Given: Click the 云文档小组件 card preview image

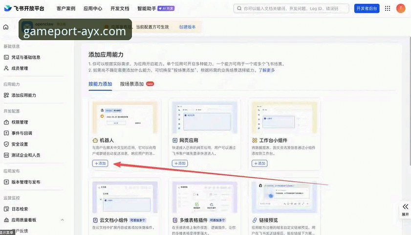Looking at the screenshot, I should click(x=125, y=197).
